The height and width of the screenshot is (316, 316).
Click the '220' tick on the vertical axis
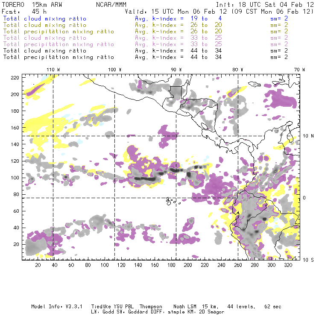(15, 78)
